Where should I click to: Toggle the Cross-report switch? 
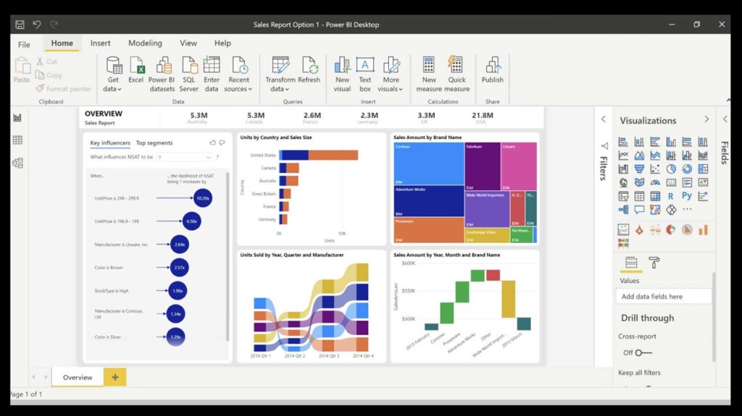click(x=642, y=352)
